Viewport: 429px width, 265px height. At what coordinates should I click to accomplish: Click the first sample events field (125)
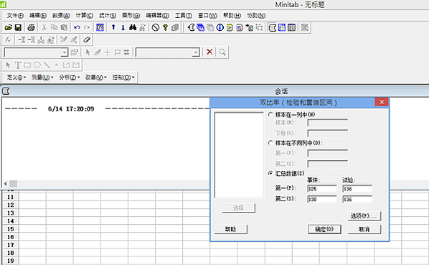coord(322,189)
